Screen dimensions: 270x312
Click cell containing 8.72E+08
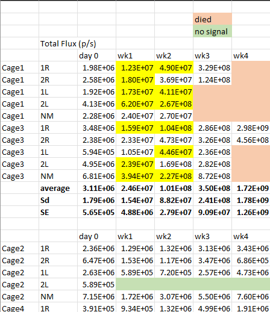coord(212,176)
